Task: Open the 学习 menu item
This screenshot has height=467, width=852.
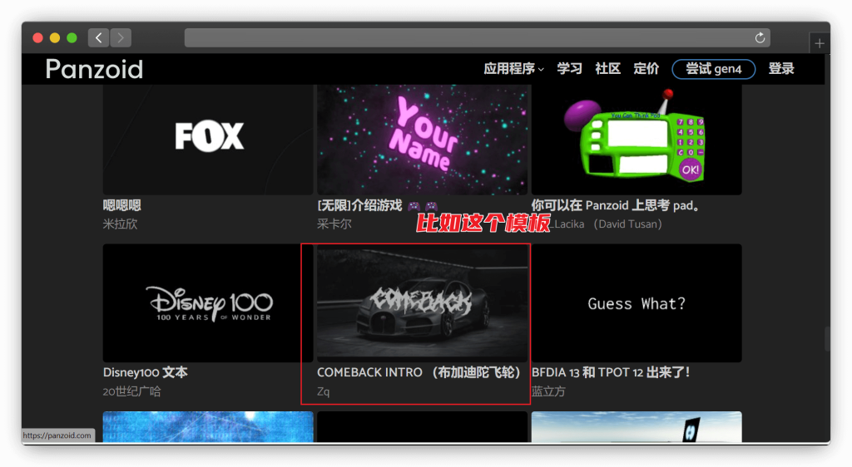Action: click(569, 69)
